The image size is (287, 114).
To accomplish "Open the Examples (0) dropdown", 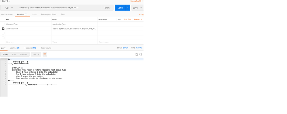I will tap(137, 1).
